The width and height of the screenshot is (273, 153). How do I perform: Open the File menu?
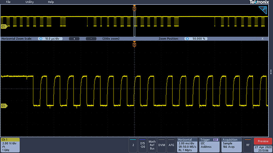[8, 2]
